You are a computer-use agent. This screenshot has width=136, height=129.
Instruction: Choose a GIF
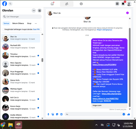[61, 114]
